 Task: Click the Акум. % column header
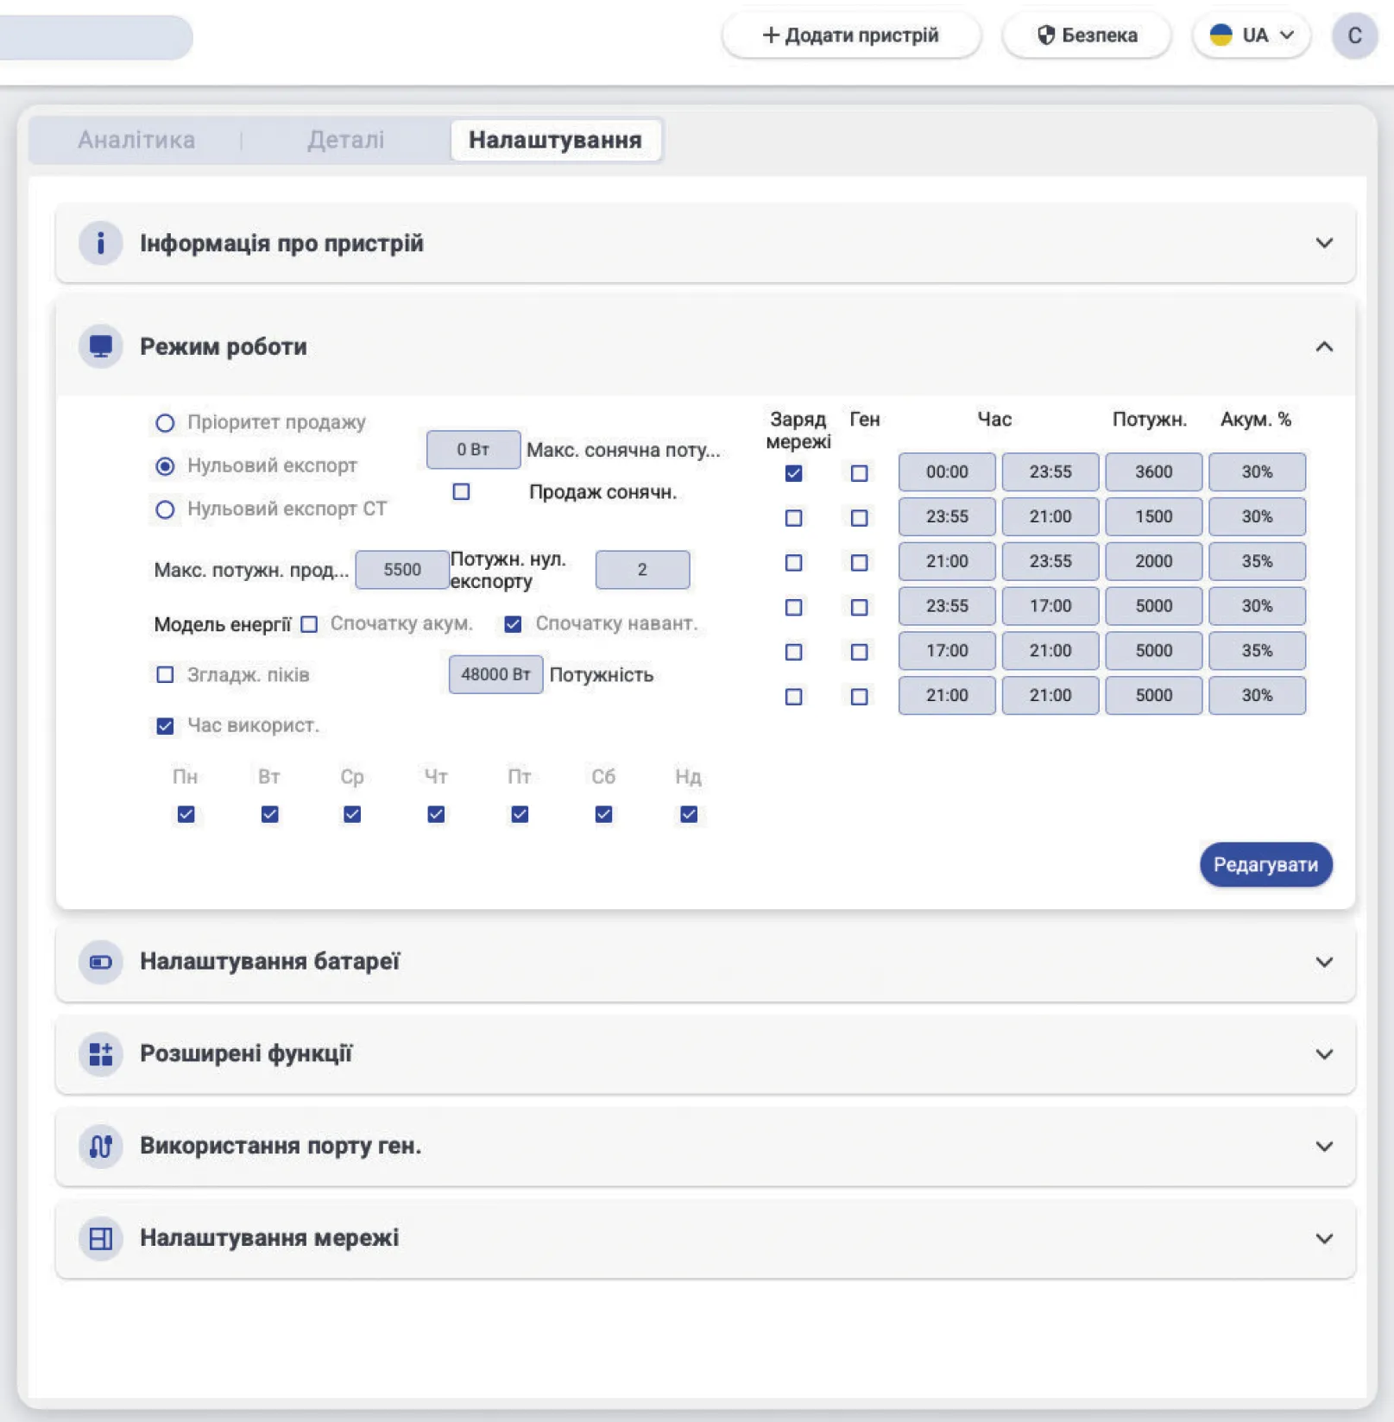click(x=1256, y=420)
